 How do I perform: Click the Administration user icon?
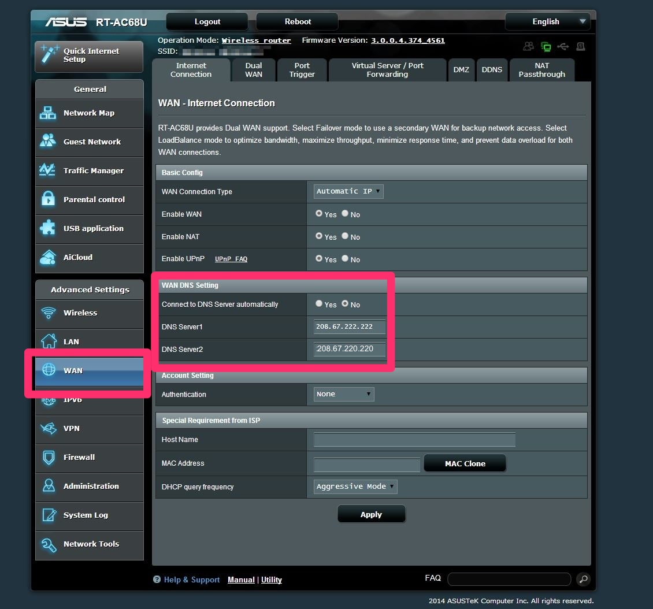pos(49,486)
